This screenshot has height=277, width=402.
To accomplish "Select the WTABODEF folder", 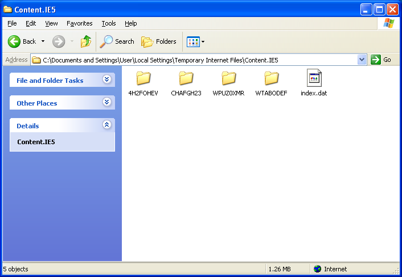I will pos(271,78).
